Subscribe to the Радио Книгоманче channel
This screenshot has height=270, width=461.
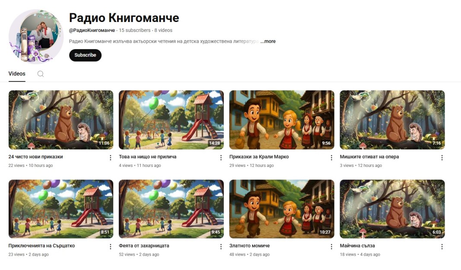pos(85,55)
